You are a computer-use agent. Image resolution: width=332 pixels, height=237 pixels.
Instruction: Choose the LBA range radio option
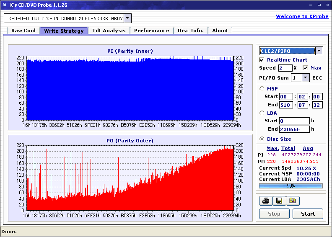(262, 113)
